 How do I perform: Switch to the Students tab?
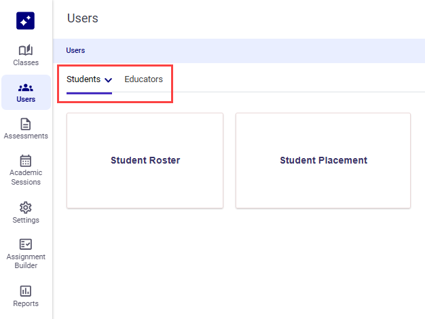[x=84, y=79]
